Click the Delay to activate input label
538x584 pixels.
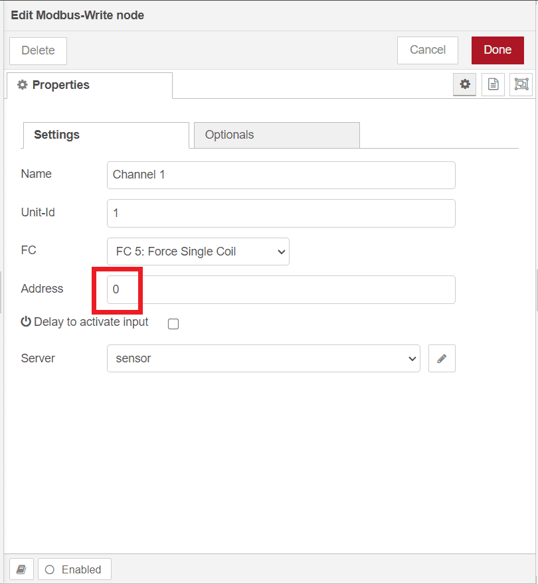point(91,322)
